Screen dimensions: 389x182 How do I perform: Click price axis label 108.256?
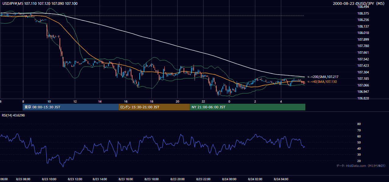tap(363, 20)
